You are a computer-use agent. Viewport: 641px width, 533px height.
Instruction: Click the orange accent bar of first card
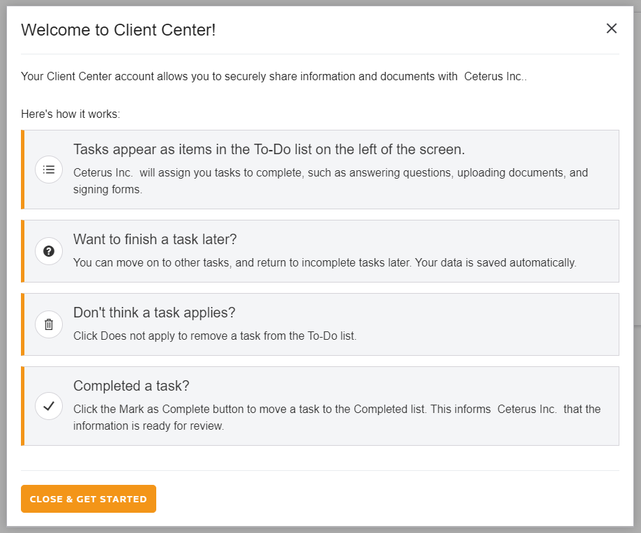coord(23,170)
